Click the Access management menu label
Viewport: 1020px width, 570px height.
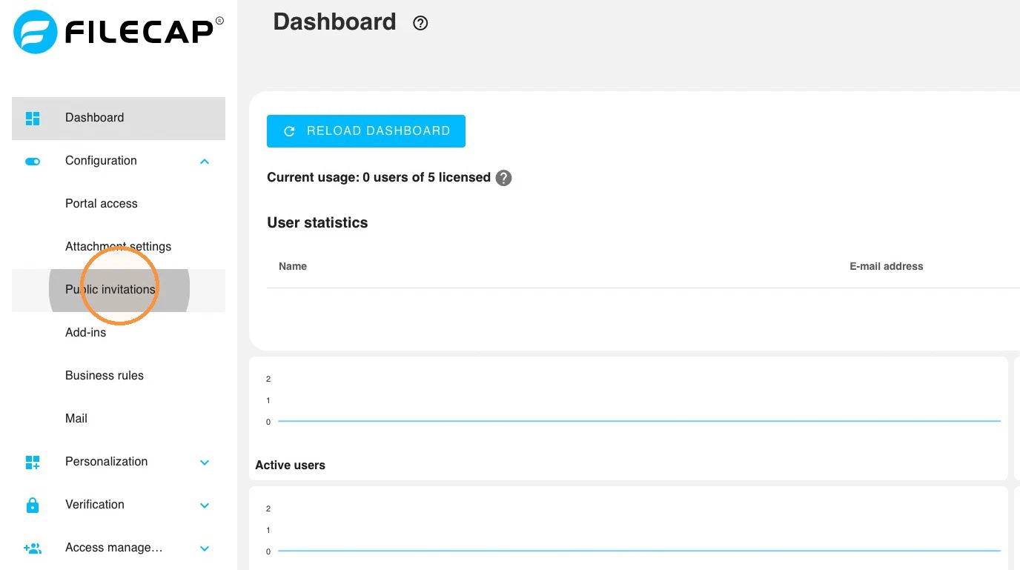pos(114,548)
